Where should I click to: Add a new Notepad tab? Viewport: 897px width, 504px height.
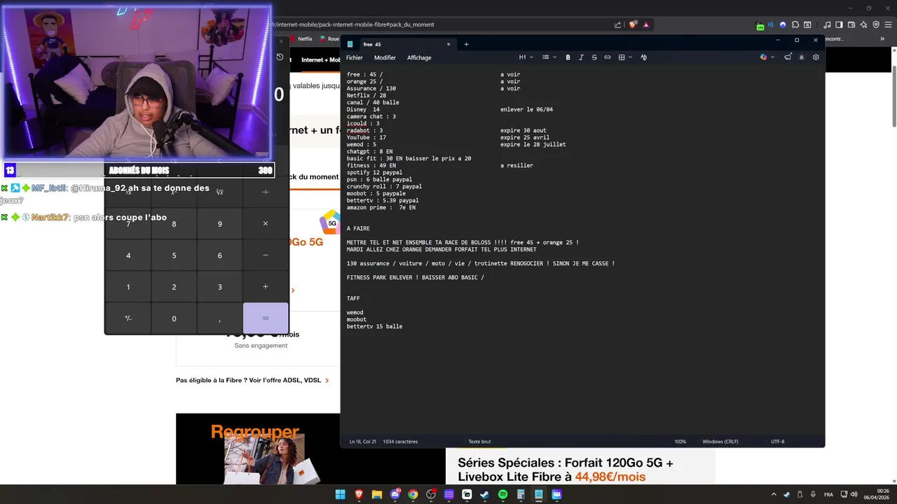(x=466, y=44)
